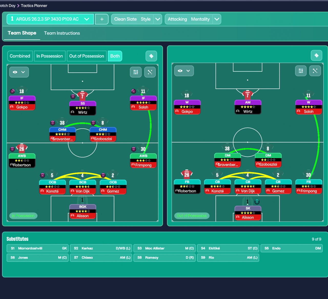This screenshot has height=299, width=328.
Task: Open the grid view icon on the in-possession pitch
Action: [136, 72]
